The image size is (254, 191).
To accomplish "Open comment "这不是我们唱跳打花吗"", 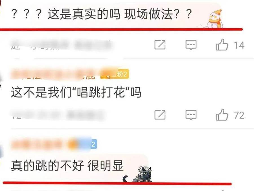I will [76, 92].
